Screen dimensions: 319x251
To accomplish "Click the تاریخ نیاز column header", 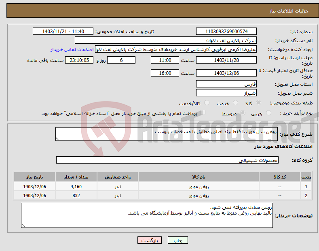I will (35, 177).
